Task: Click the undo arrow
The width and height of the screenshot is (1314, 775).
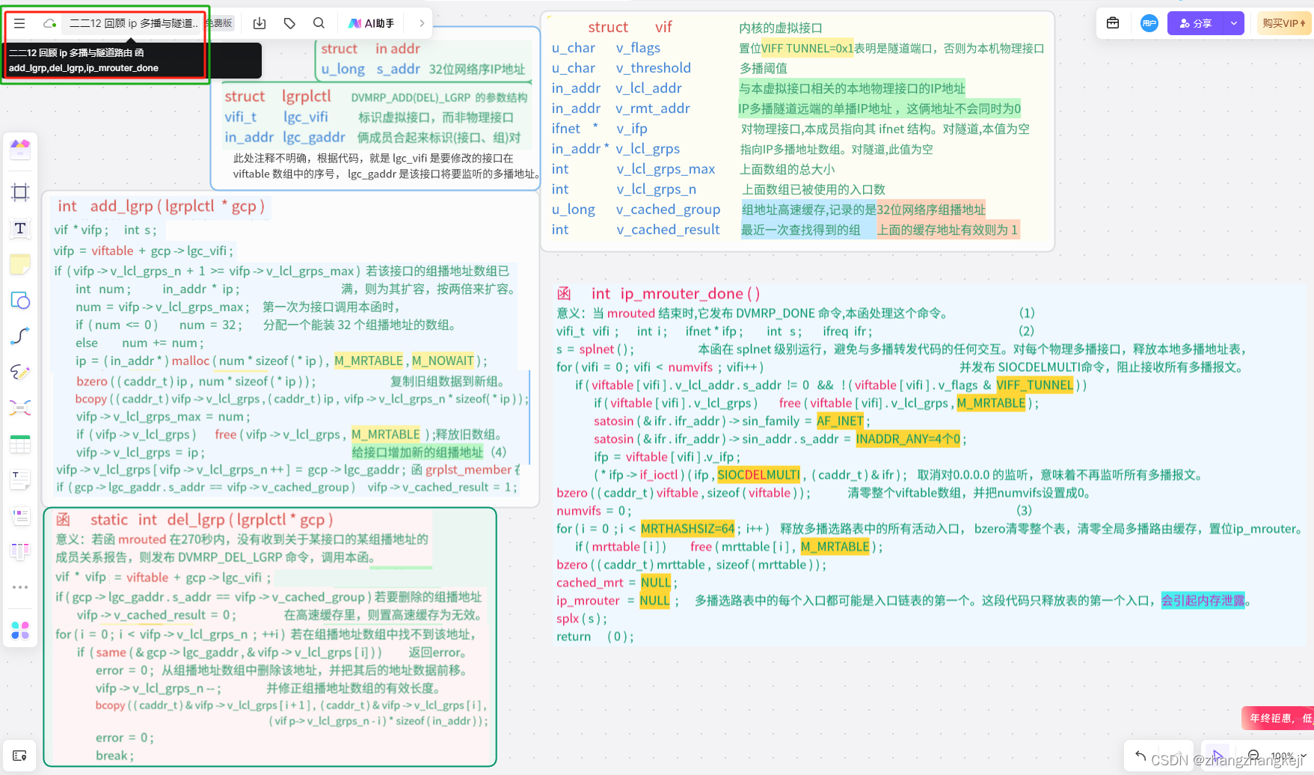Action: click(1140, 756)
